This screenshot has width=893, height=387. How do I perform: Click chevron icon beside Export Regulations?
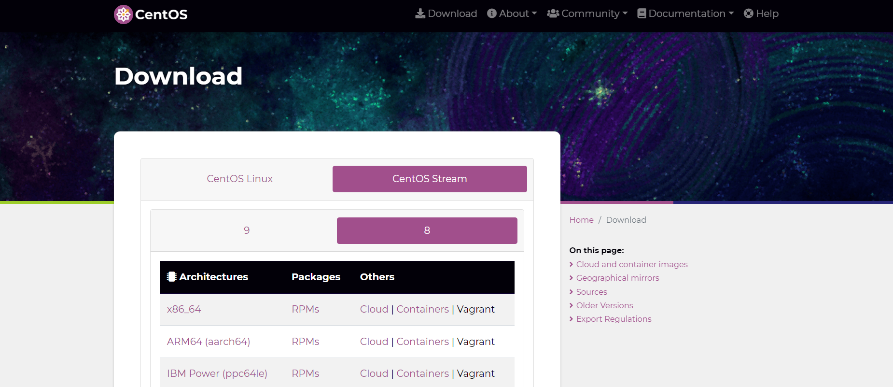pyautogui.click(x=572, y=319)
